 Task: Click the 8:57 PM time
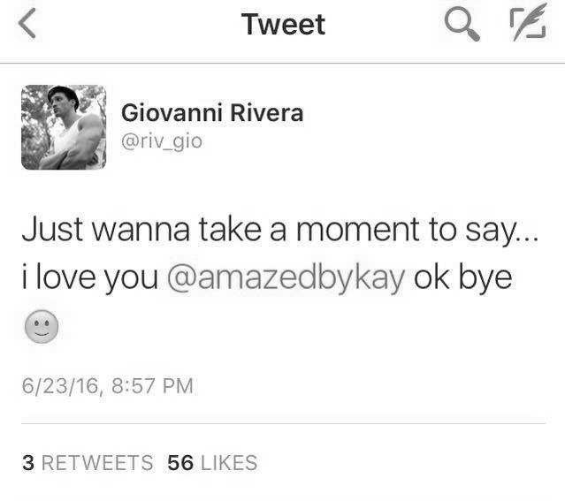152,386
